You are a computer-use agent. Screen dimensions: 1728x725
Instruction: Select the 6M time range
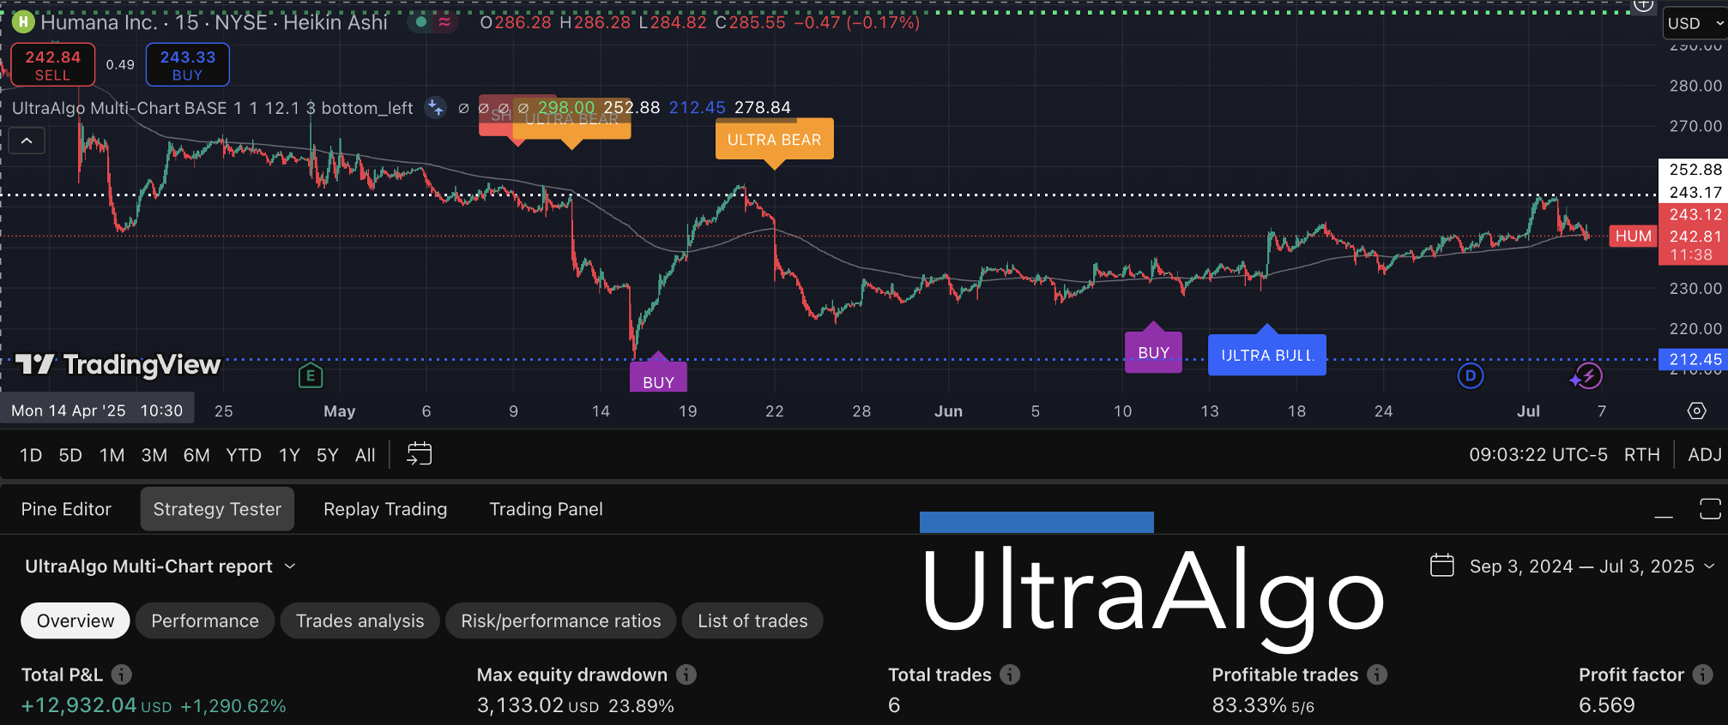tap(196, 455)
